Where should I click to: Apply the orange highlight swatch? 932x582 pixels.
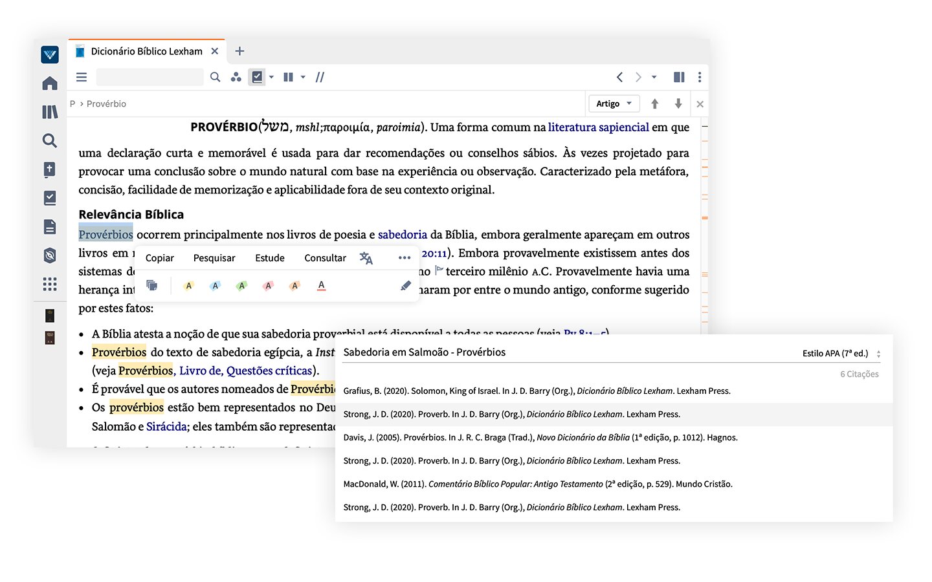[x=294, y=285]
